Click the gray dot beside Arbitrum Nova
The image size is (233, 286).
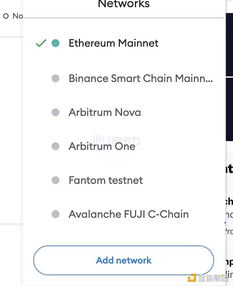coord(56,113)
